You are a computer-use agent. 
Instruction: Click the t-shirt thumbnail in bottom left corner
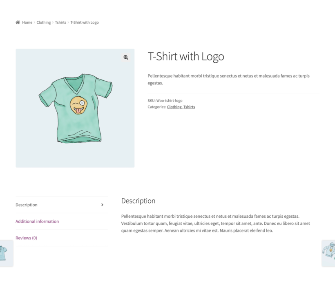pos(6,253)
